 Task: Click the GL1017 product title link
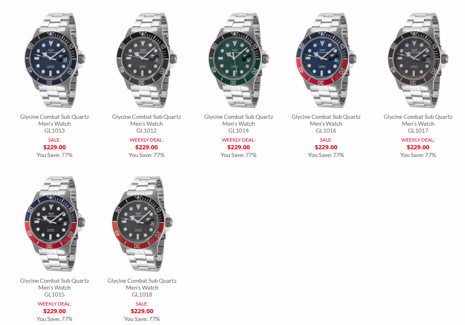pyautogui.click(x=418, y=124)
